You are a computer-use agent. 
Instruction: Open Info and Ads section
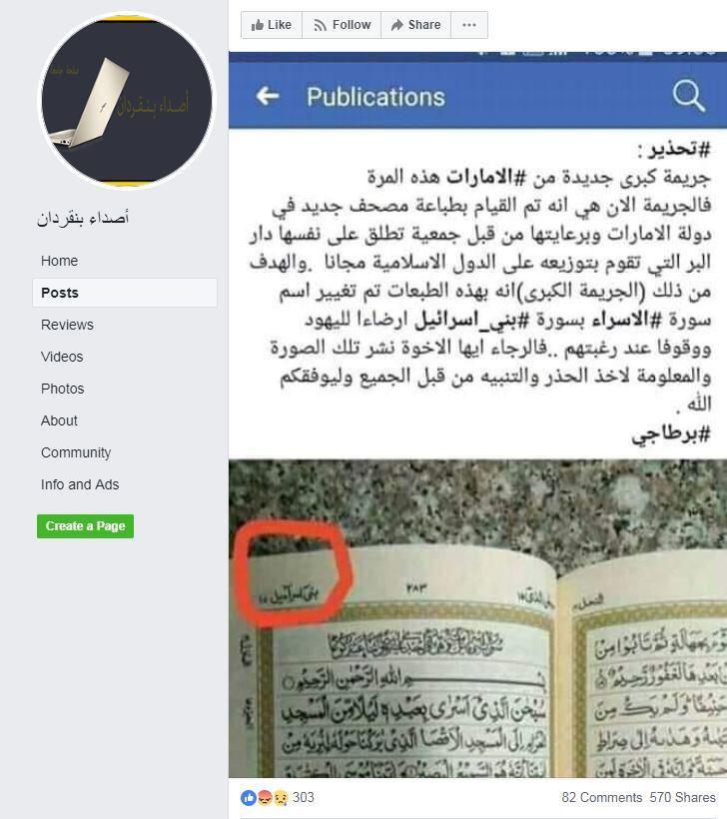[80, 484]
